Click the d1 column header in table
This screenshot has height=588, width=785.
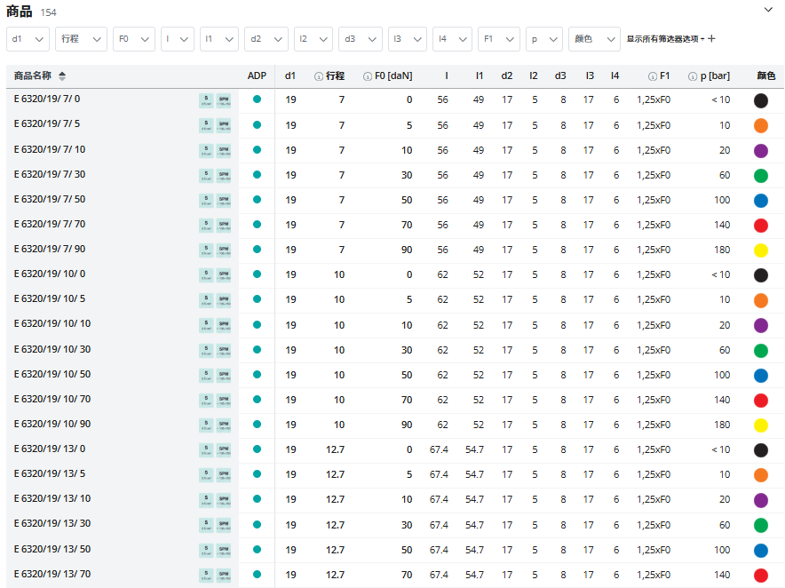pos(290,76)
